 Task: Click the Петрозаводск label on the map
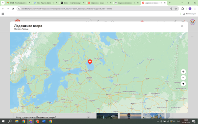click(99, 58)
